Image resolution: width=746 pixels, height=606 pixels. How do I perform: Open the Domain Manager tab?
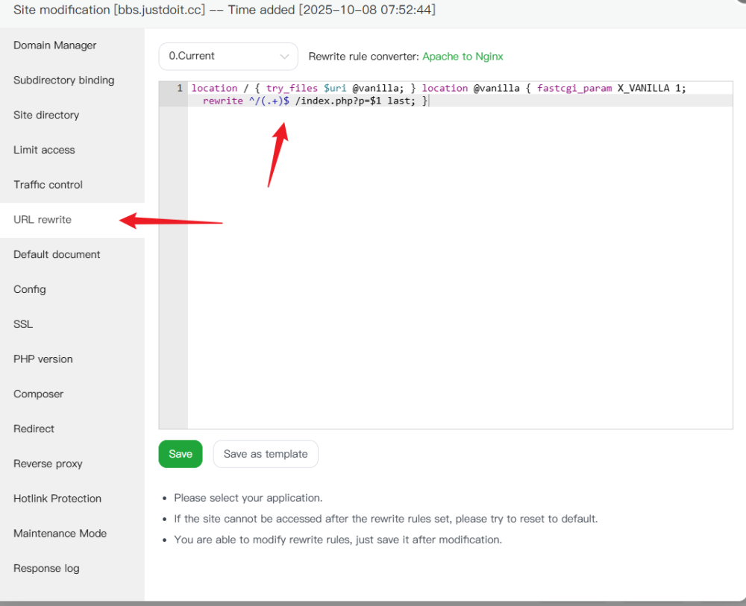pos(55,45)
